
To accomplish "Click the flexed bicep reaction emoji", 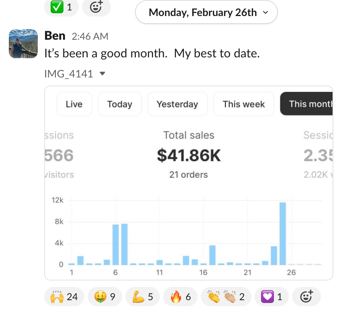I will [142, 297].
